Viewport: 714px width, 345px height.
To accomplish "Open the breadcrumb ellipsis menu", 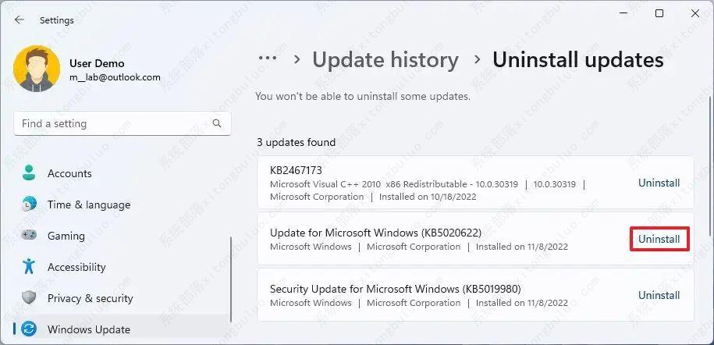I will (268, 59).
